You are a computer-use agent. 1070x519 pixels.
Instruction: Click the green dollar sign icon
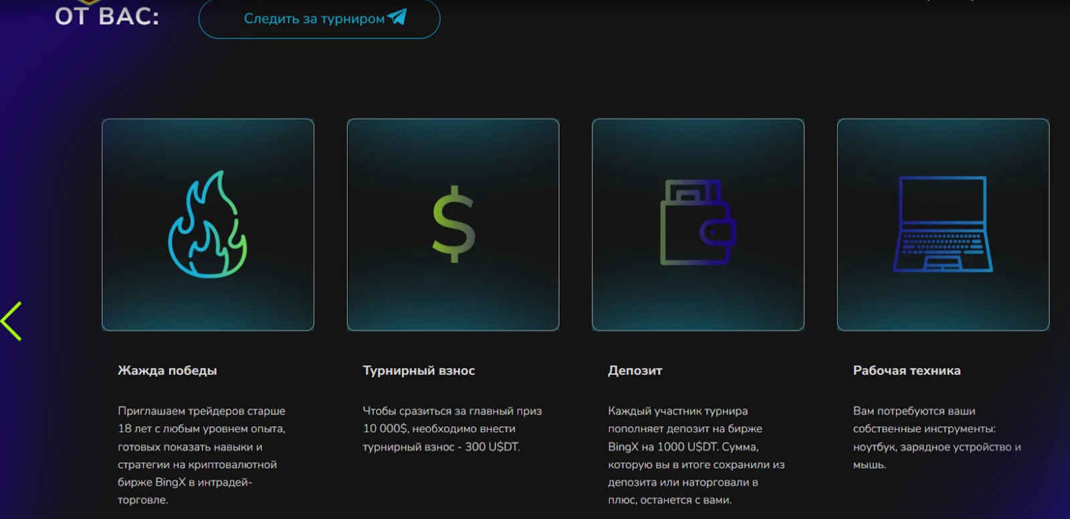click(x=453, y=224)
